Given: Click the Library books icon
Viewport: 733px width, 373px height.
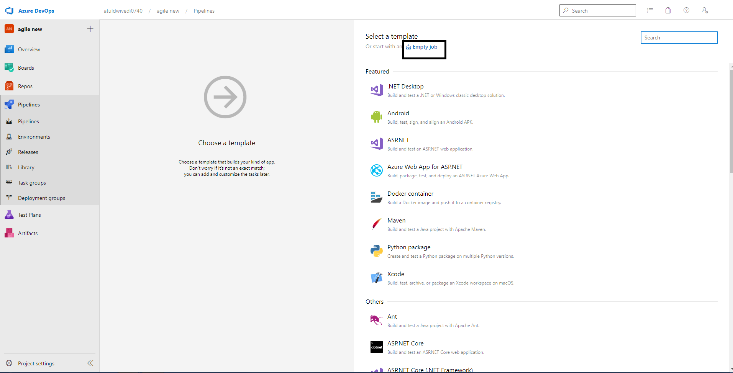Looking at the screenshot, I should (x=9, y=167).
